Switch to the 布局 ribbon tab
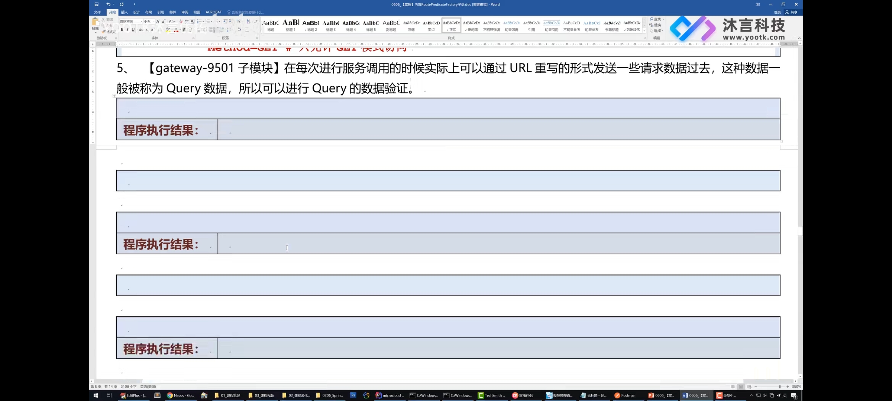 pyautogui.click(x=148, y=12)
